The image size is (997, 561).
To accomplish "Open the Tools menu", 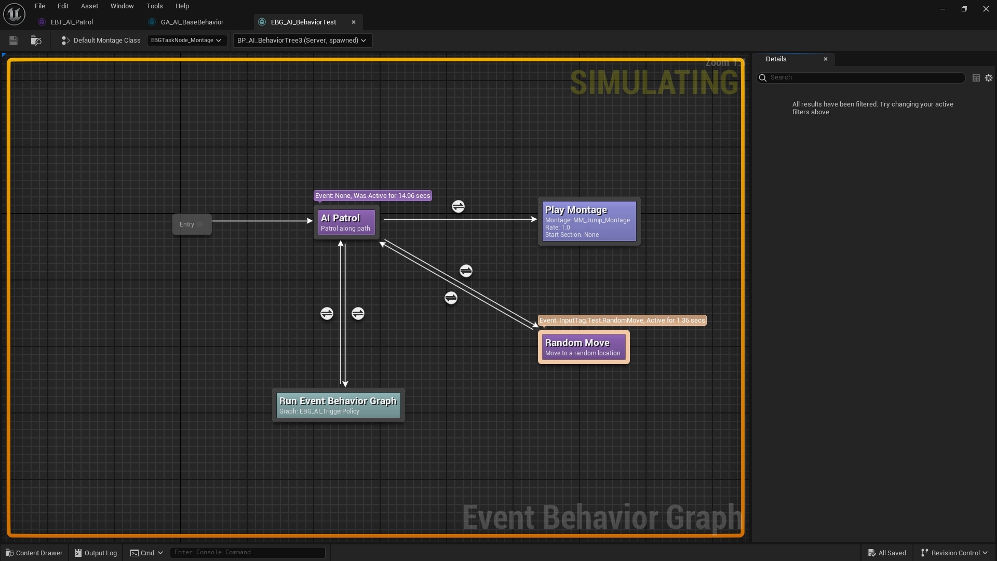I will 154,6.
